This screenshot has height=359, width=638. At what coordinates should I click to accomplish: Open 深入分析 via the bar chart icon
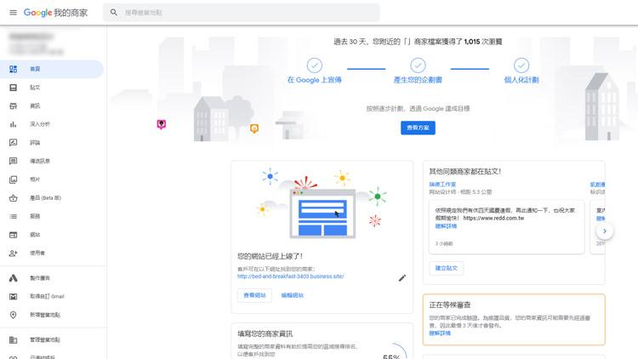tap(13, 124)
